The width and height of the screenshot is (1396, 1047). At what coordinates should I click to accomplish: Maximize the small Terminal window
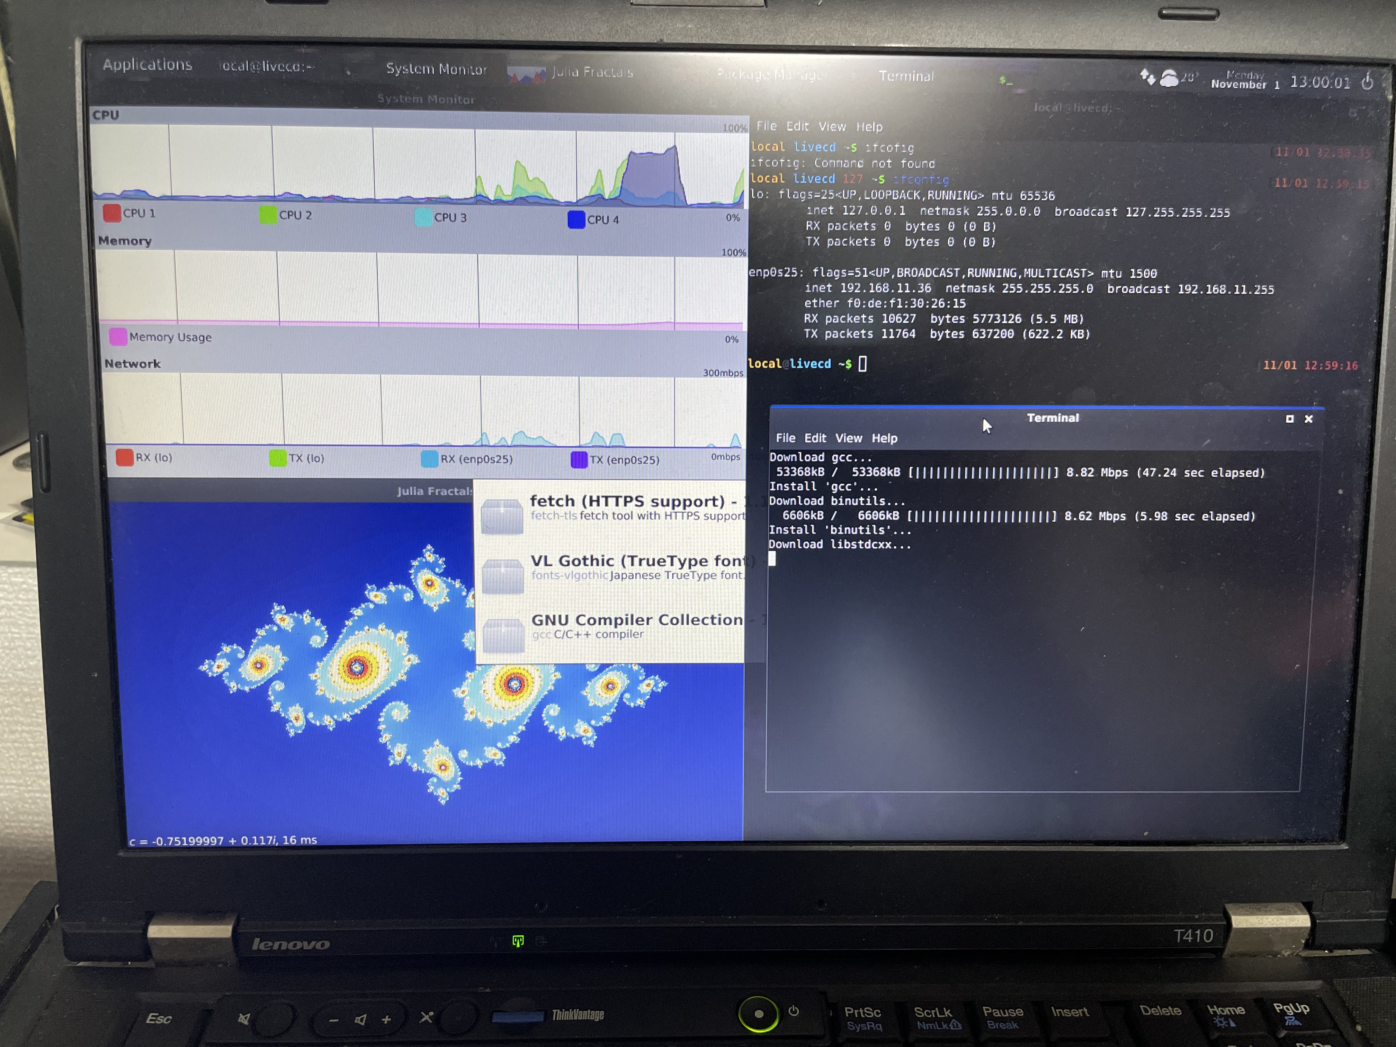click(x=1289, y=419)
